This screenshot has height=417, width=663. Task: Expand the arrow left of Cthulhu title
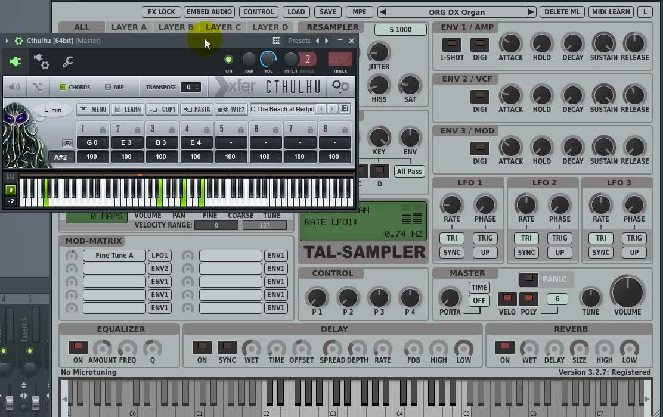pyautogui.click(x=7, y=41)
